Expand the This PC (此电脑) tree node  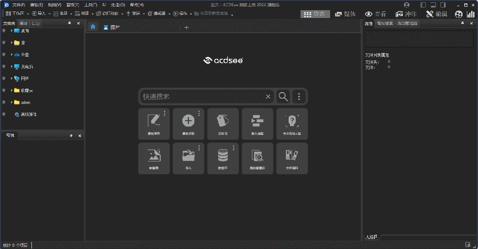click(x=12, y=66)
